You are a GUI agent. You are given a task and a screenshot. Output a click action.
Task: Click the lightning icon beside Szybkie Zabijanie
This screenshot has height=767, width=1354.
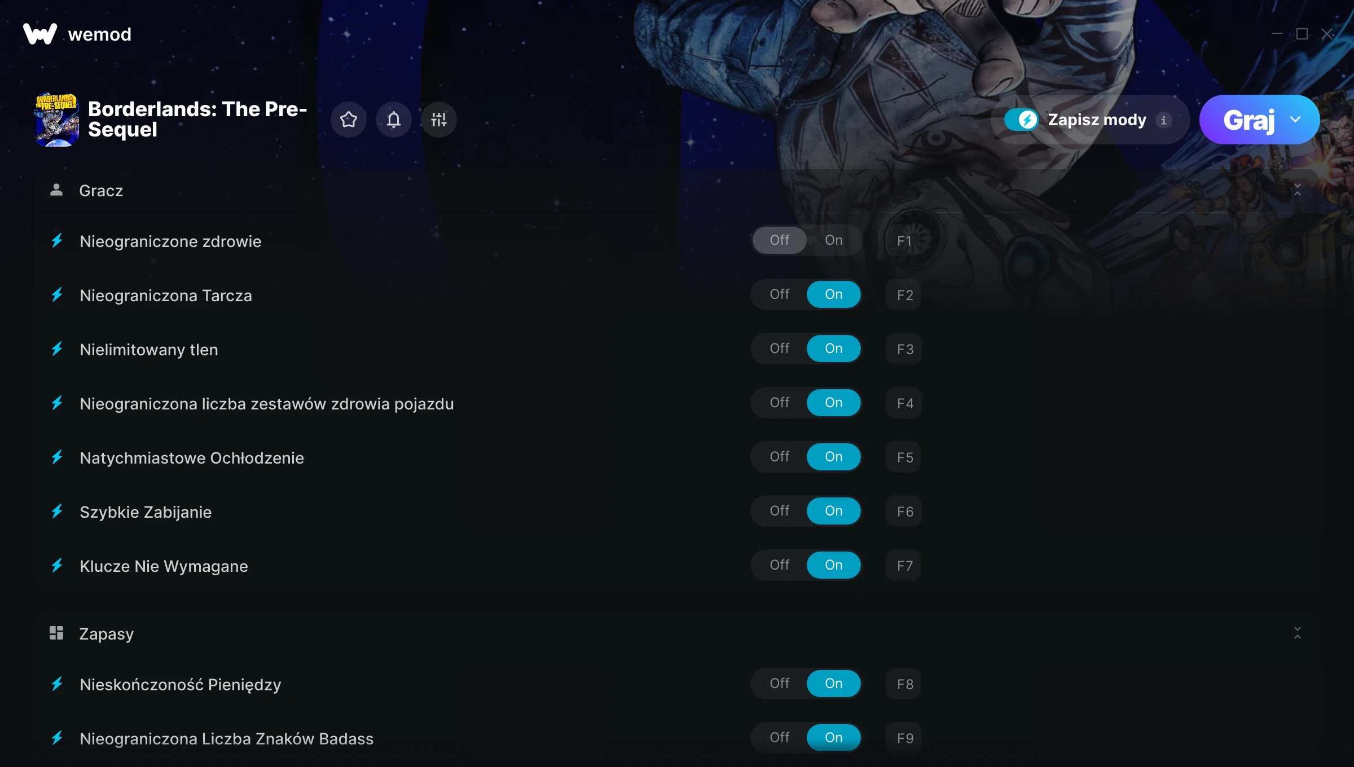[x=57, y=512]
